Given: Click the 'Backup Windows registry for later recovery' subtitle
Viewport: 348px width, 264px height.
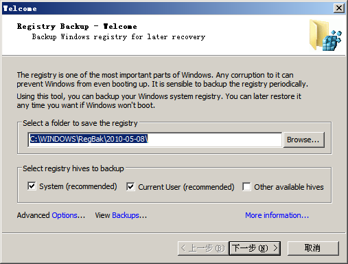Looking at the screenshot, I should tap(119, 36).
